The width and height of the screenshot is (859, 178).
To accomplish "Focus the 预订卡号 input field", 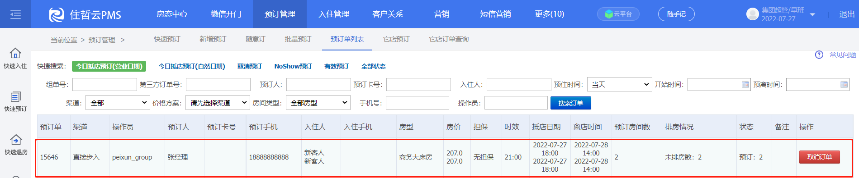I will coord(418,84).
